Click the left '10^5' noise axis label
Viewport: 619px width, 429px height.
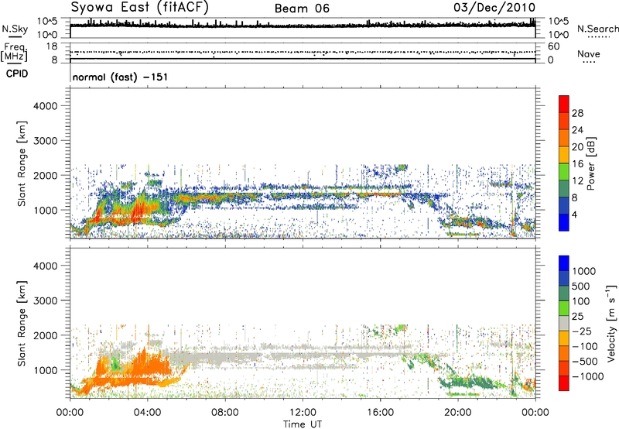click(47, 21)
